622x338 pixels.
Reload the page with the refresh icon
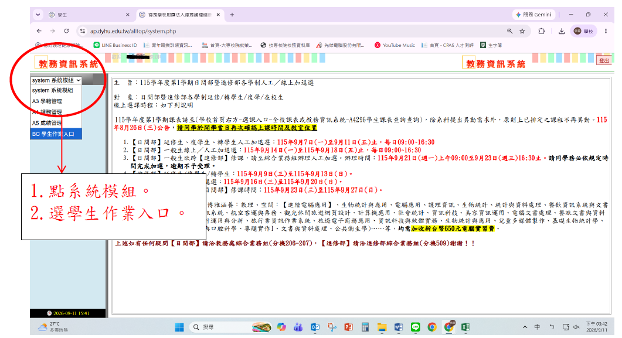(x=66, y=31)
